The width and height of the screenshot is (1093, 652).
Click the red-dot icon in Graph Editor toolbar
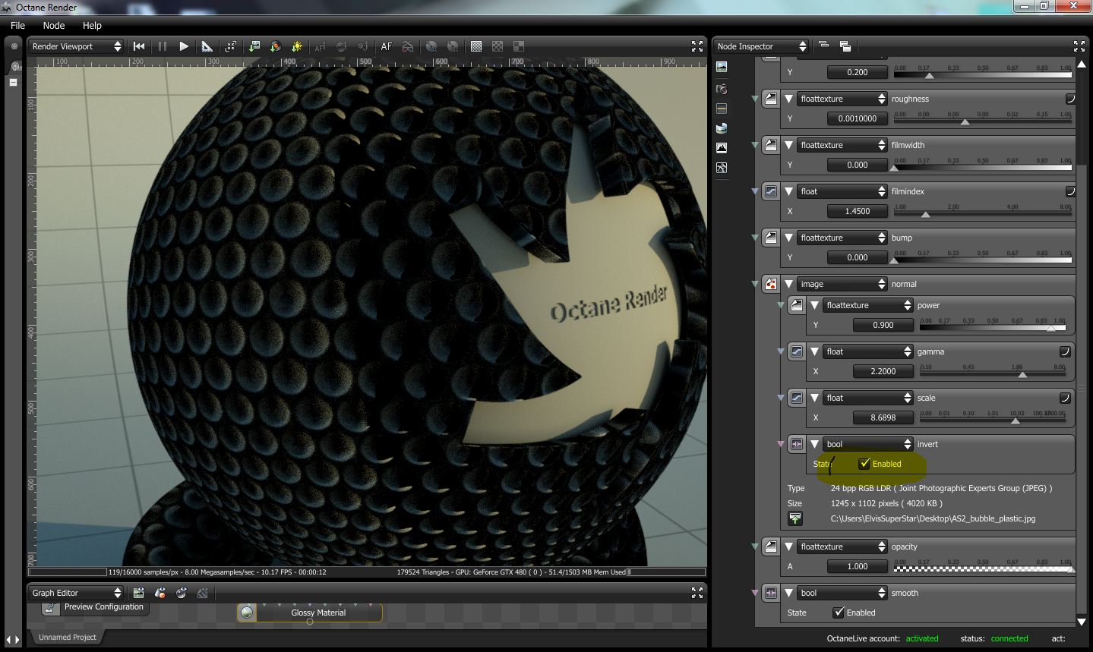click(160, 593)
